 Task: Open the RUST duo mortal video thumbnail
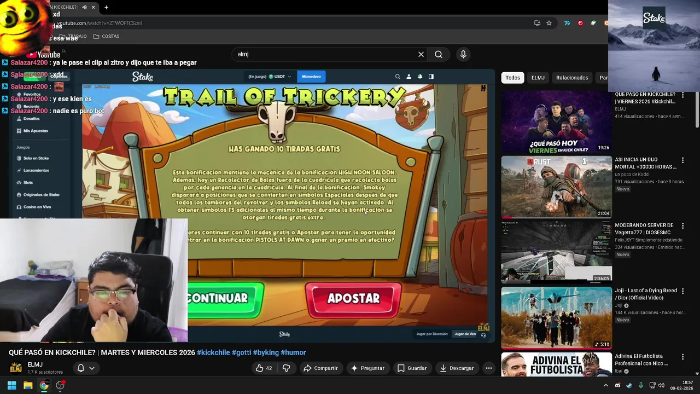pos(556,187)
